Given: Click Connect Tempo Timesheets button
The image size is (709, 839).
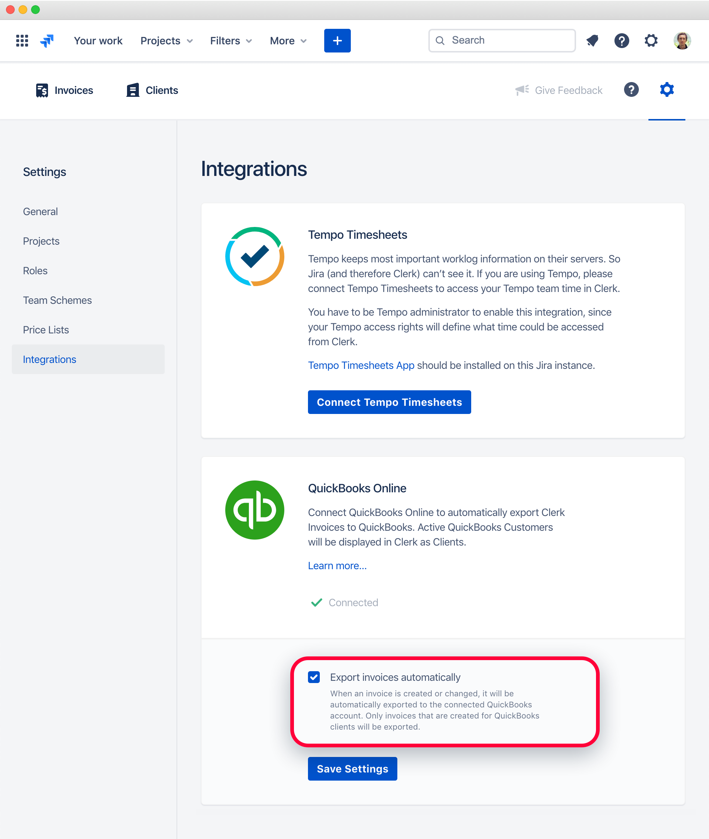Looking at the screenshot, I should [x=389, y=402].
